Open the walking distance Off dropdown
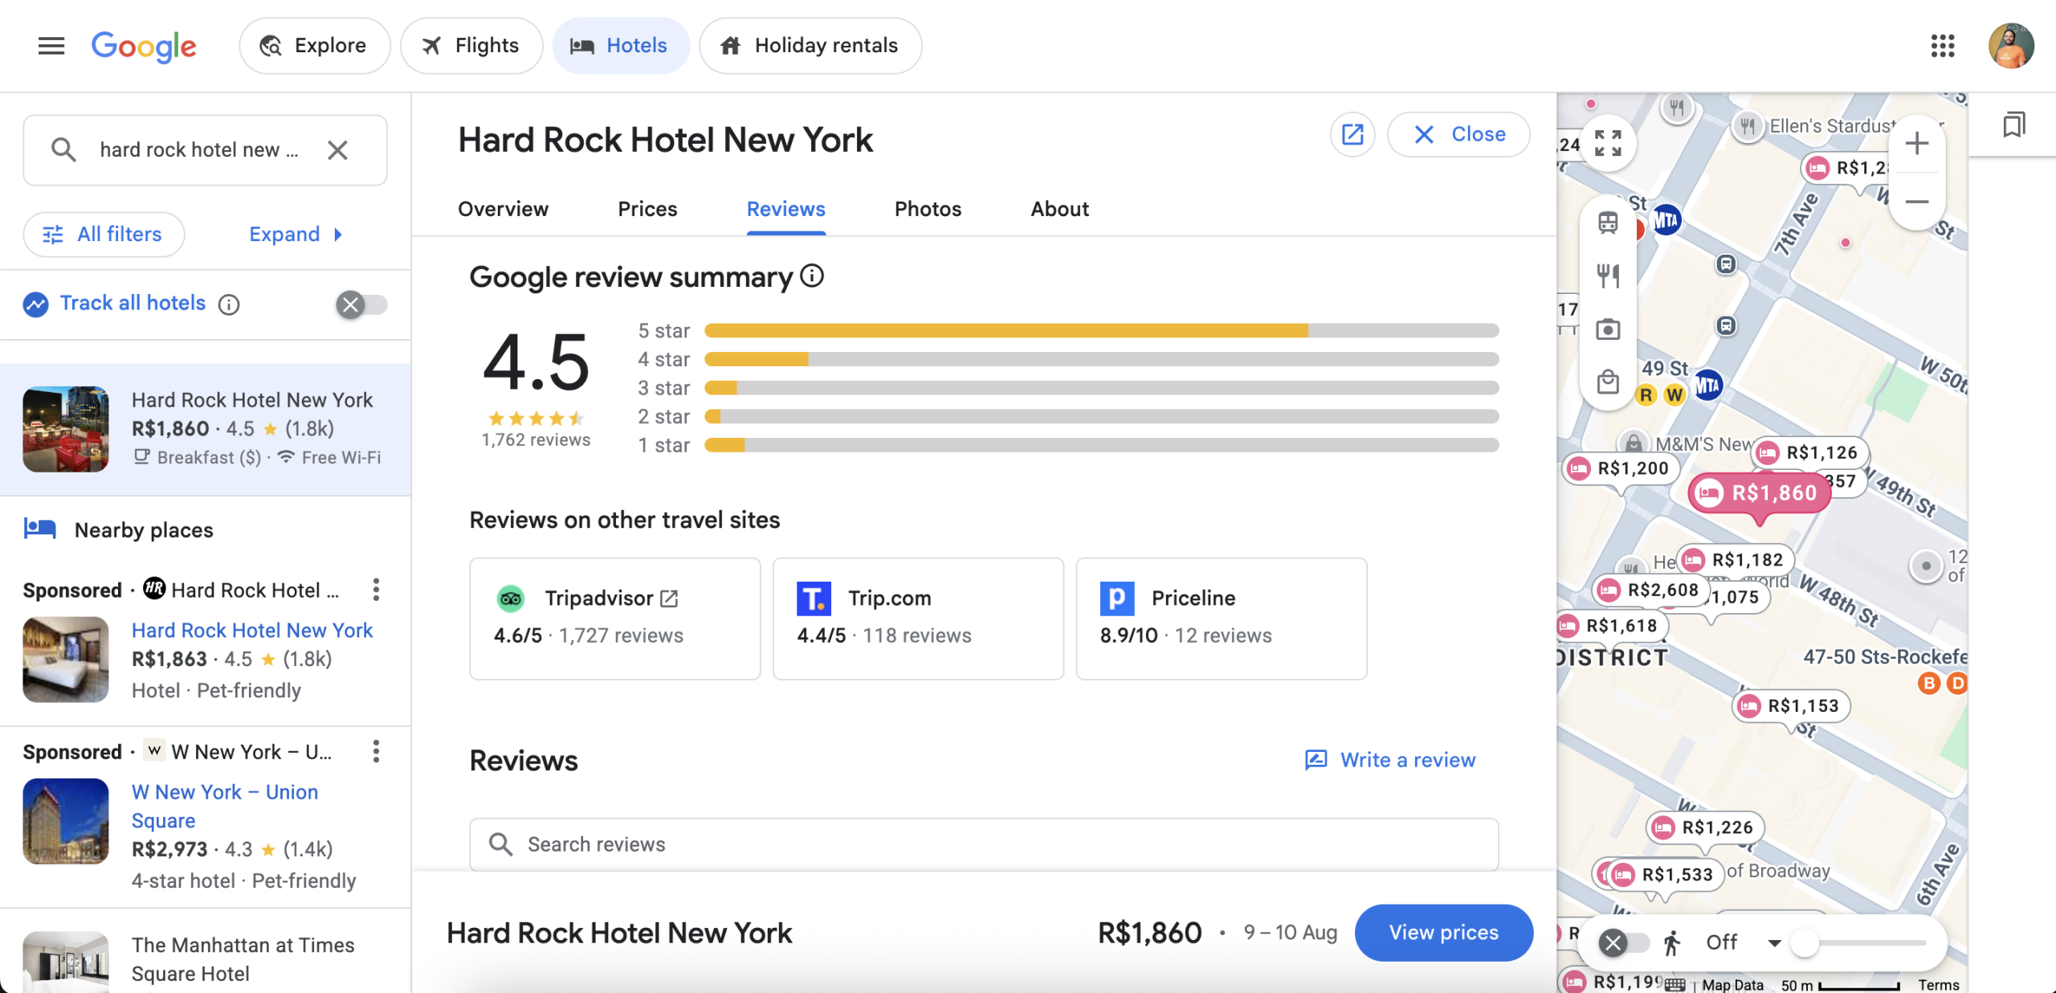2056x993 pixels. 1741,942
